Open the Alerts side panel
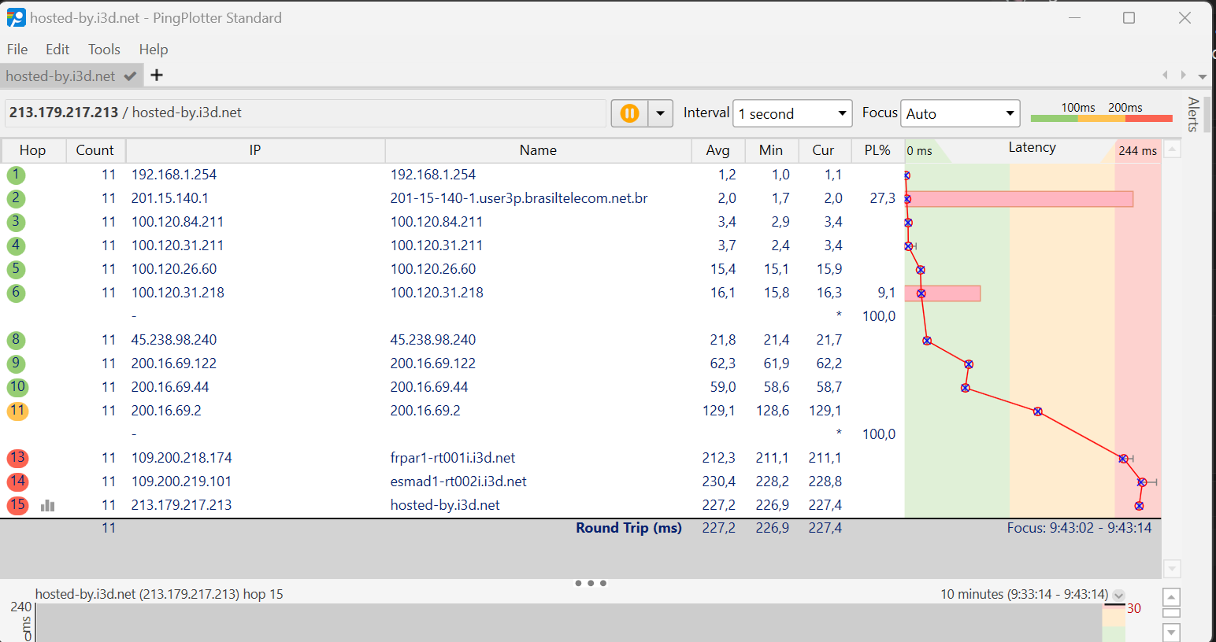Screen dimensions: 1216x642 1194,115
